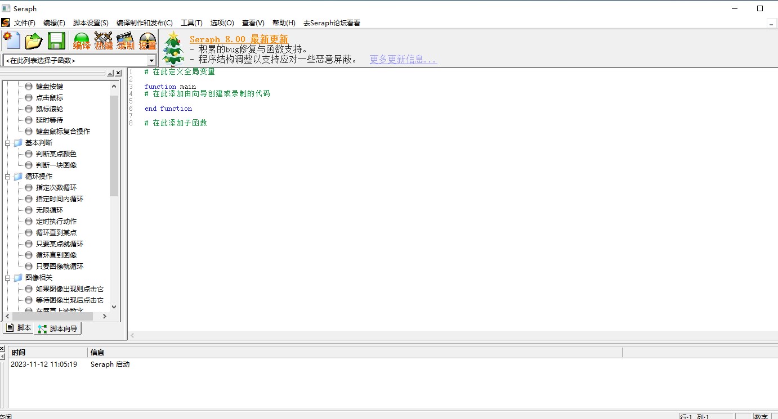Choose 如果图像出现则点击它 item
This screenshot has height=419, width=778.
pos(70,289)
